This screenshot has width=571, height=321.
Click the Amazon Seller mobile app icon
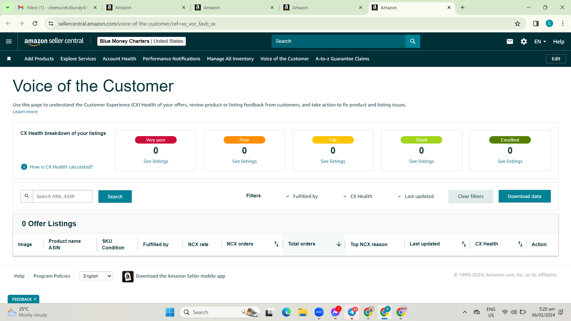[x=128, y=276]
